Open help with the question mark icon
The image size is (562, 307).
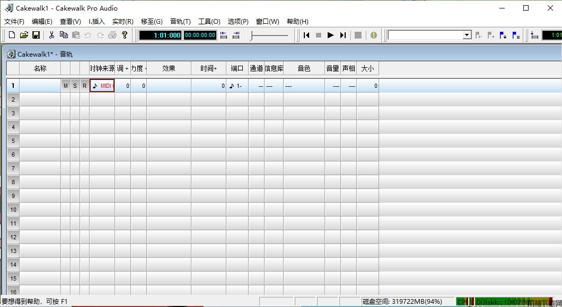[125, 35]
